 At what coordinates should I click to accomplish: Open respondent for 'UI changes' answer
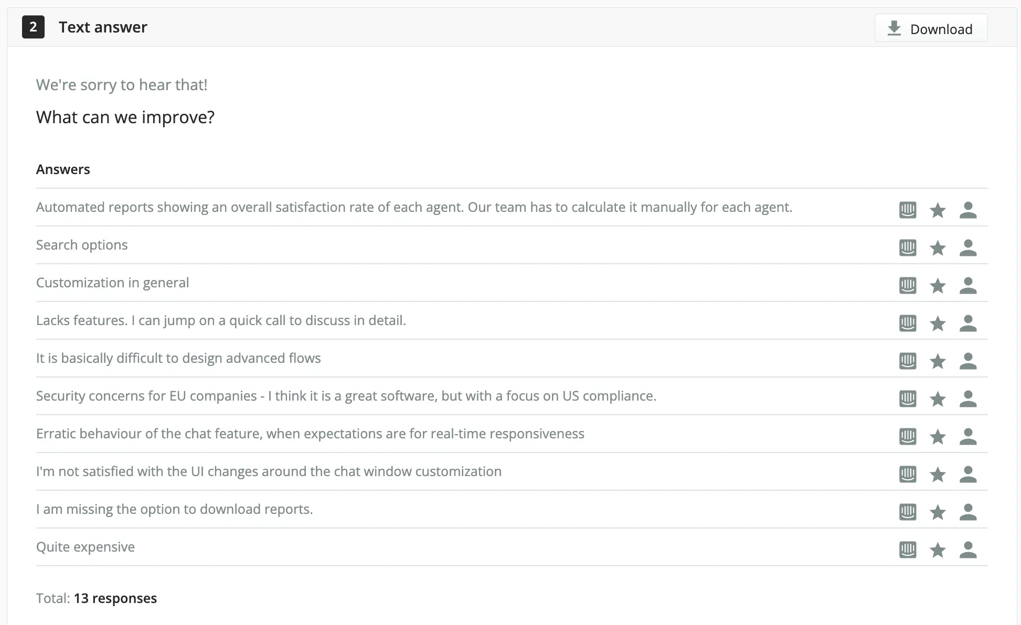tap(967, 474)
